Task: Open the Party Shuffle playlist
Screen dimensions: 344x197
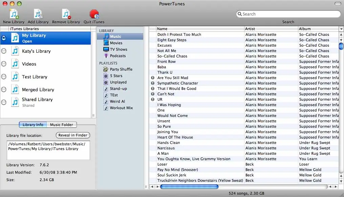Action: click(120, 69)
